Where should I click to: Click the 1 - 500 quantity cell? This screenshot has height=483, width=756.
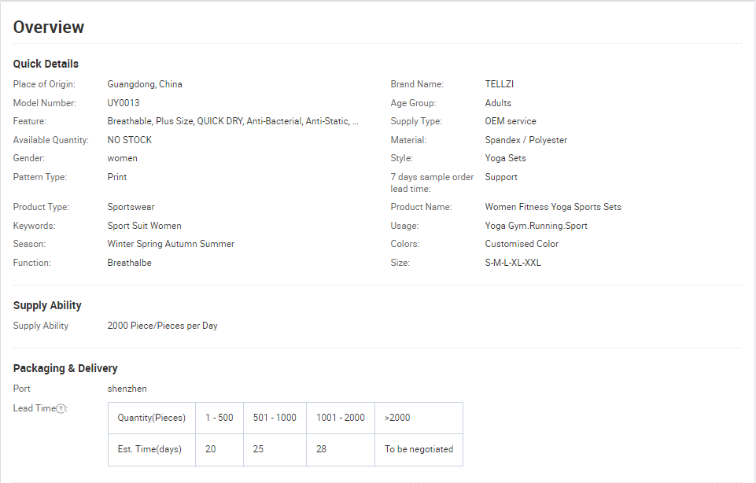(219, 418)
